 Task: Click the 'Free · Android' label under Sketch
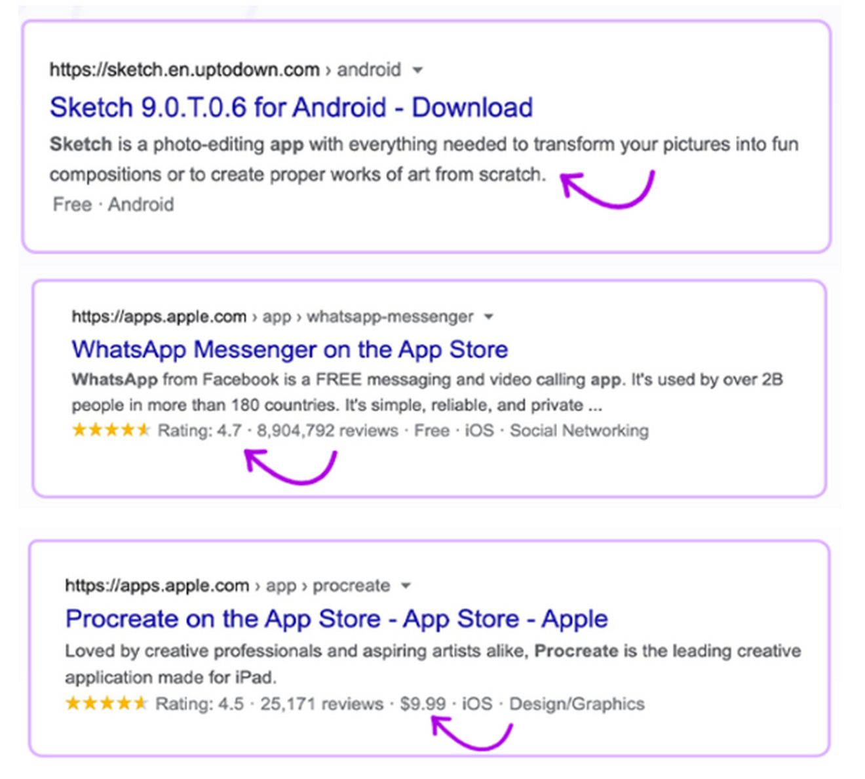(113, 205)
